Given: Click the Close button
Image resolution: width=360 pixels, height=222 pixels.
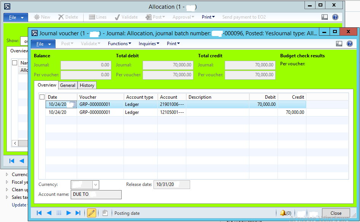Looking at the screenshot, I should [336, 213].
